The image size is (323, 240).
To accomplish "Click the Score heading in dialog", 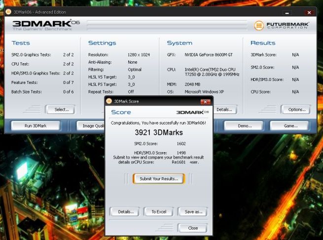I will click(x=121, y=112).
